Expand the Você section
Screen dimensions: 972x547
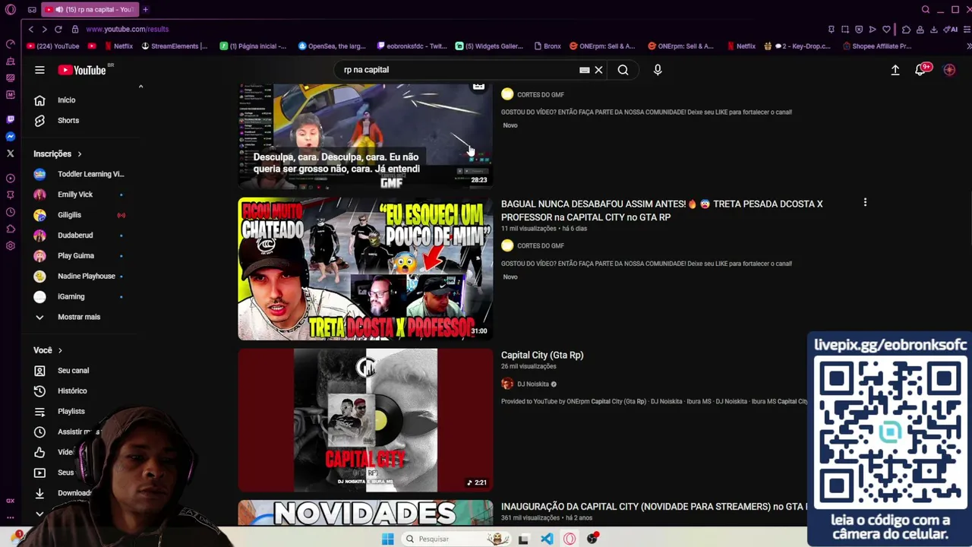pos(48,350)
